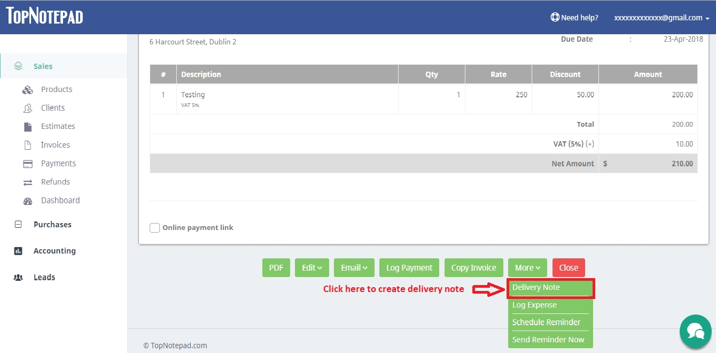716x353 pixels.
Task: Click the Need help link
Action: [574, 17]
